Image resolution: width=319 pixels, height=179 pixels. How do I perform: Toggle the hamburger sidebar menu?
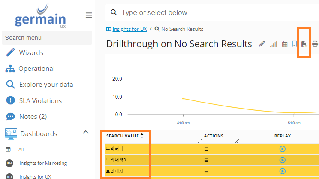tap(89, 15)
